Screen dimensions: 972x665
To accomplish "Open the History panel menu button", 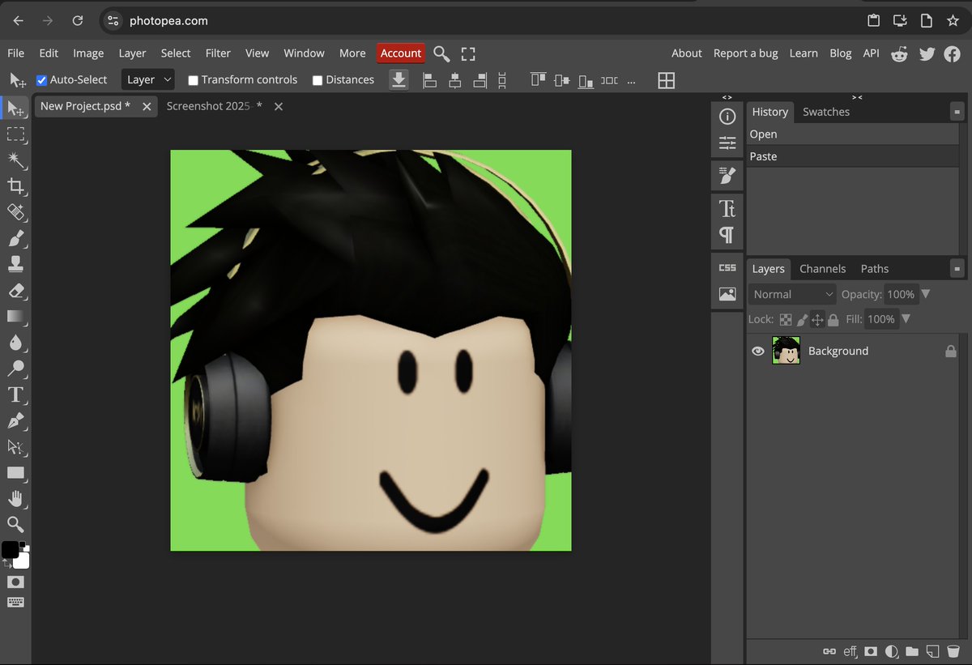I will [x=957, y=112].
